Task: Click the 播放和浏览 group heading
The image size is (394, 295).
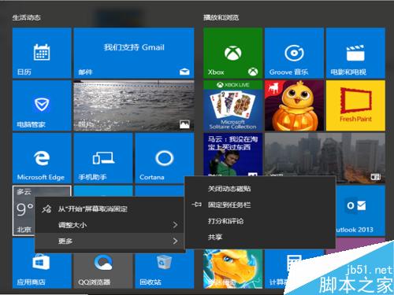Action: [x=221, y=17]
